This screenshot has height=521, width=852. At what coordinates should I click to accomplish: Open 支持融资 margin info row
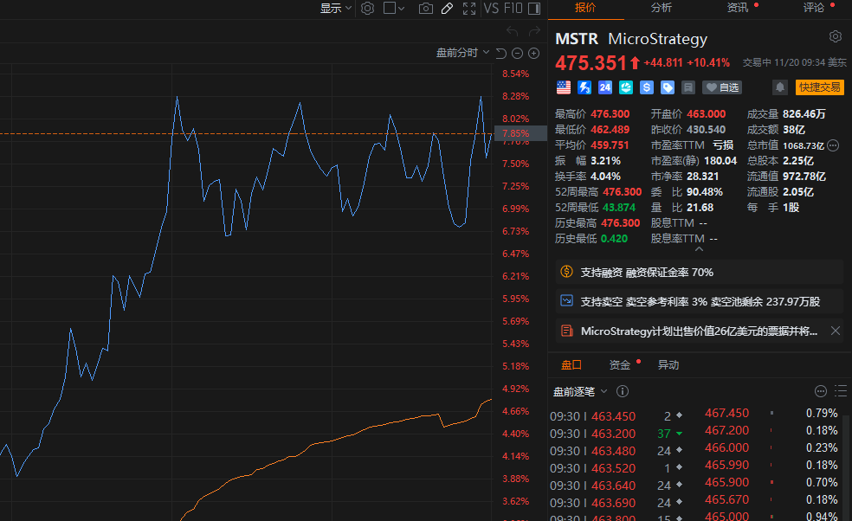699,272
